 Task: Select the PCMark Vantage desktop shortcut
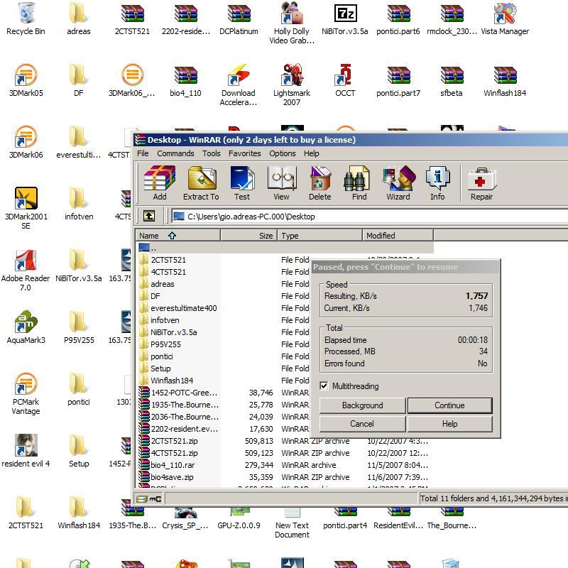(x=26, y=394)
